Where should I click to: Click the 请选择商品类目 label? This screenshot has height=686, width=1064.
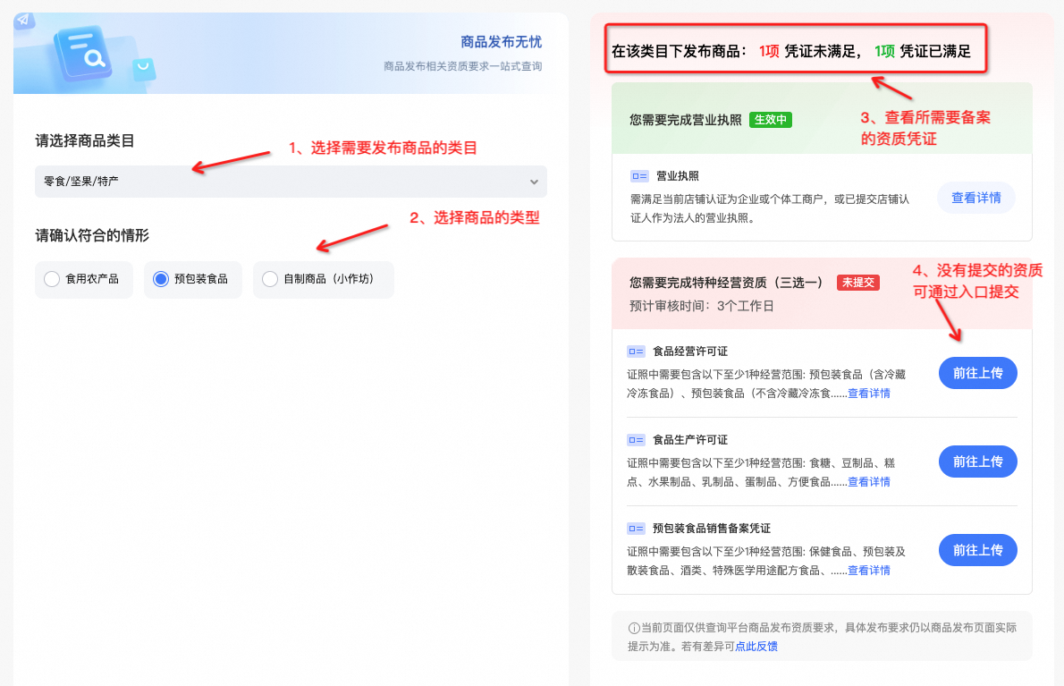tap(85, 140)
